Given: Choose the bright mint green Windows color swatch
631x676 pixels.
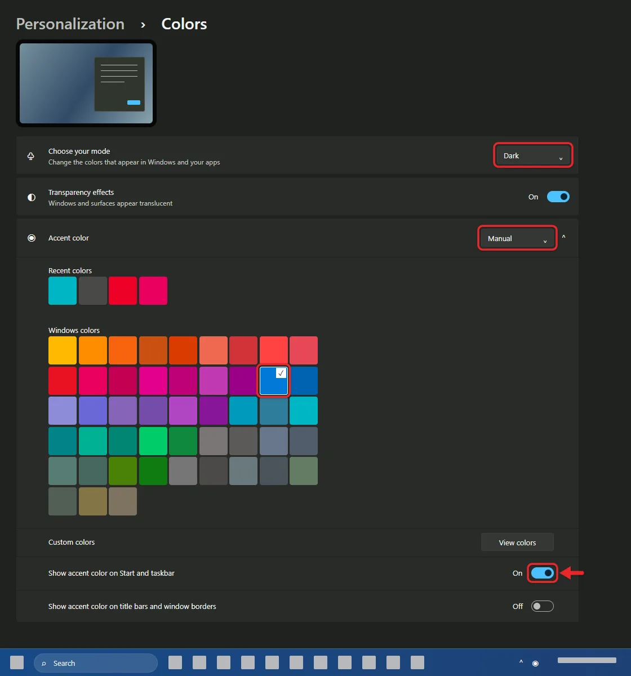Looking at the screenshot, I should 153,441.
